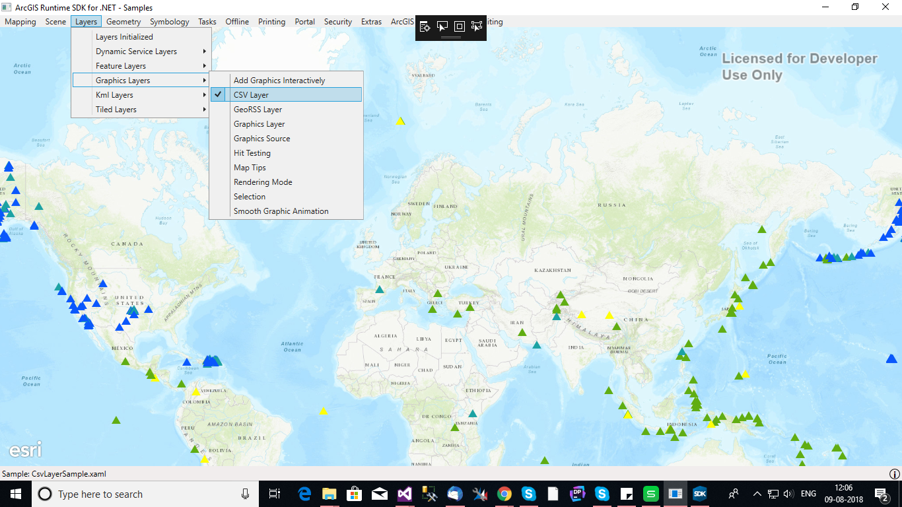Click the teal triangle marker over Tanzania
The height and width of the screenshot is (507, 902).
click(473, 413)
